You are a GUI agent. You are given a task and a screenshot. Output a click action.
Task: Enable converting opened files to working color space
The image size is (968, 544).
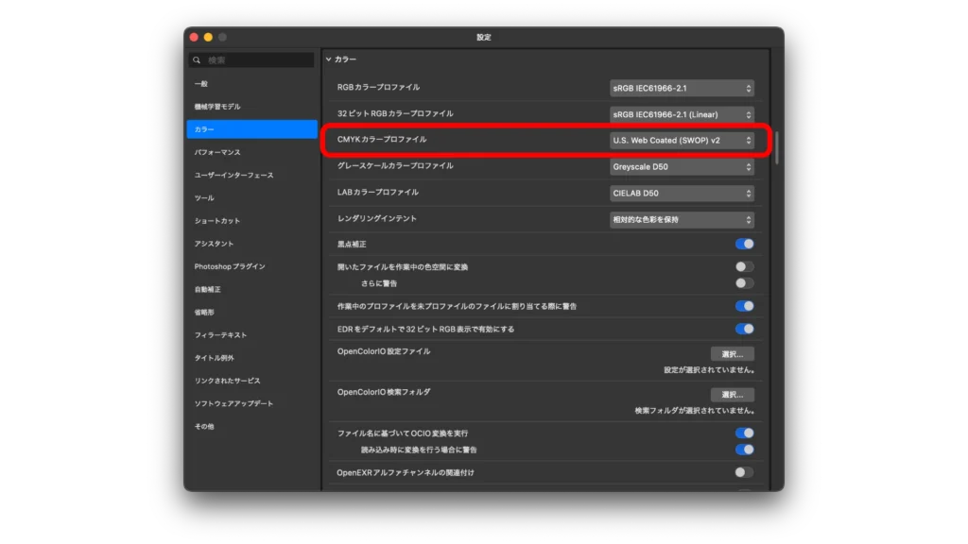click(x=743, y=266)
